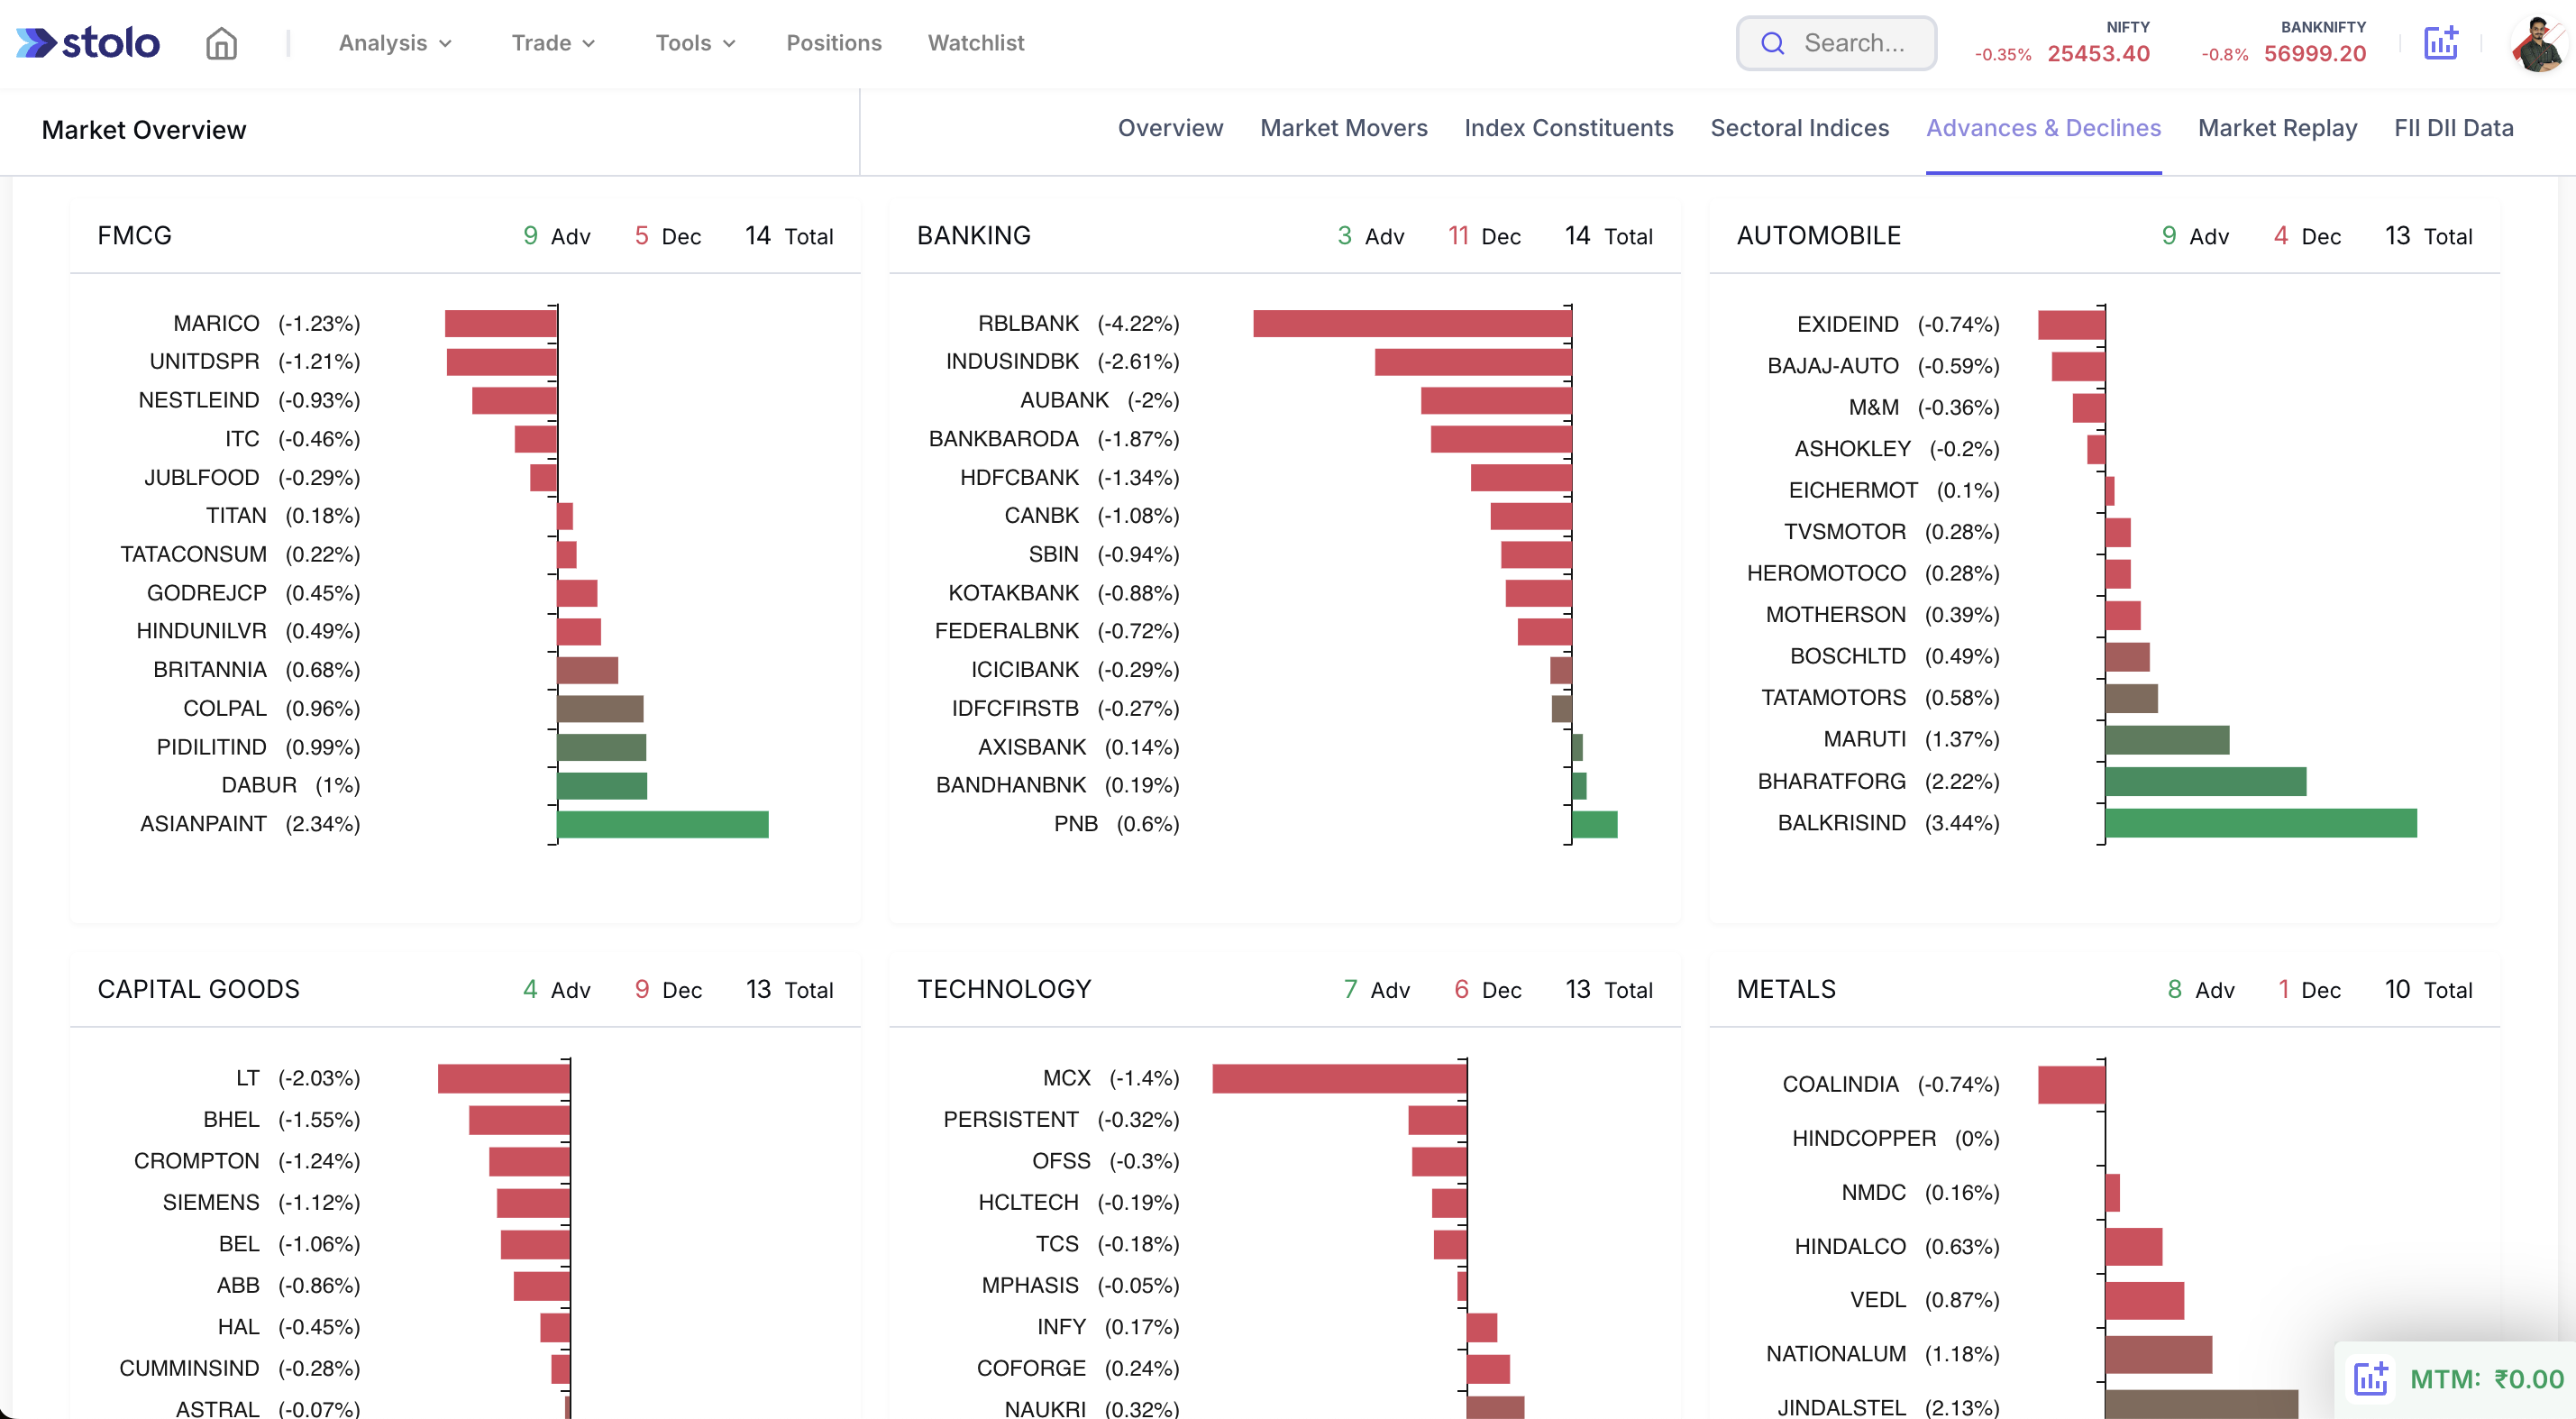The width and height of the screenshot is (2576, 1419).
Task: Click the TCS (-0.18%) label
Action: click(1107, 1244)
